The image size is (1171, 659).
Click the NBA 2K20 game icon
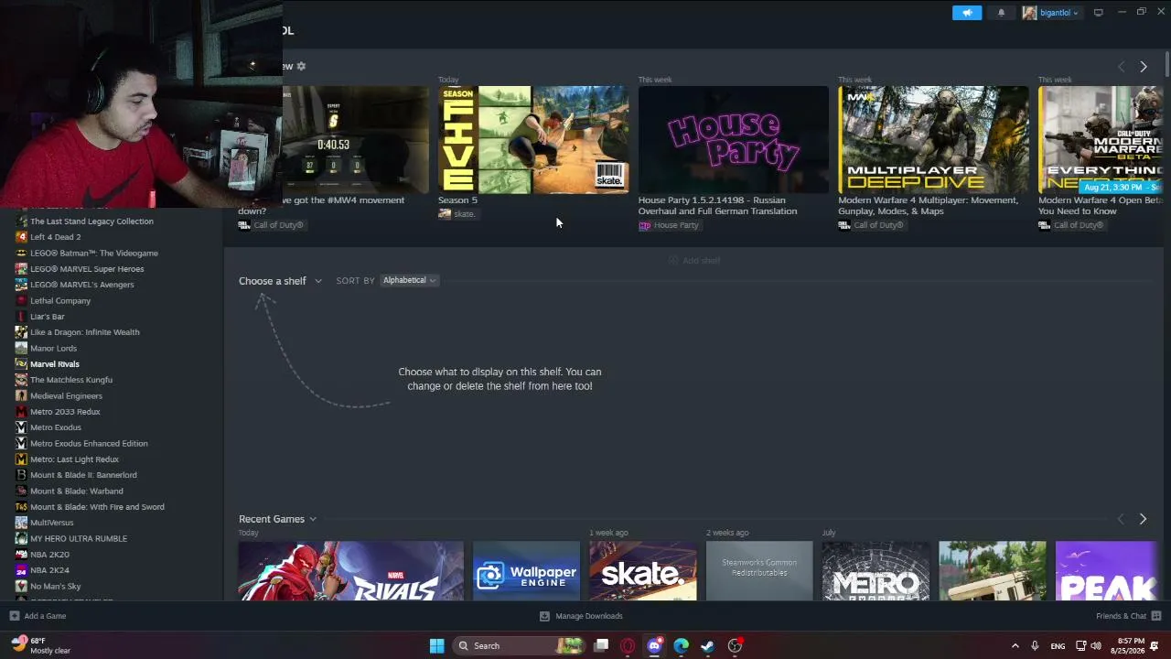(21, 555)
